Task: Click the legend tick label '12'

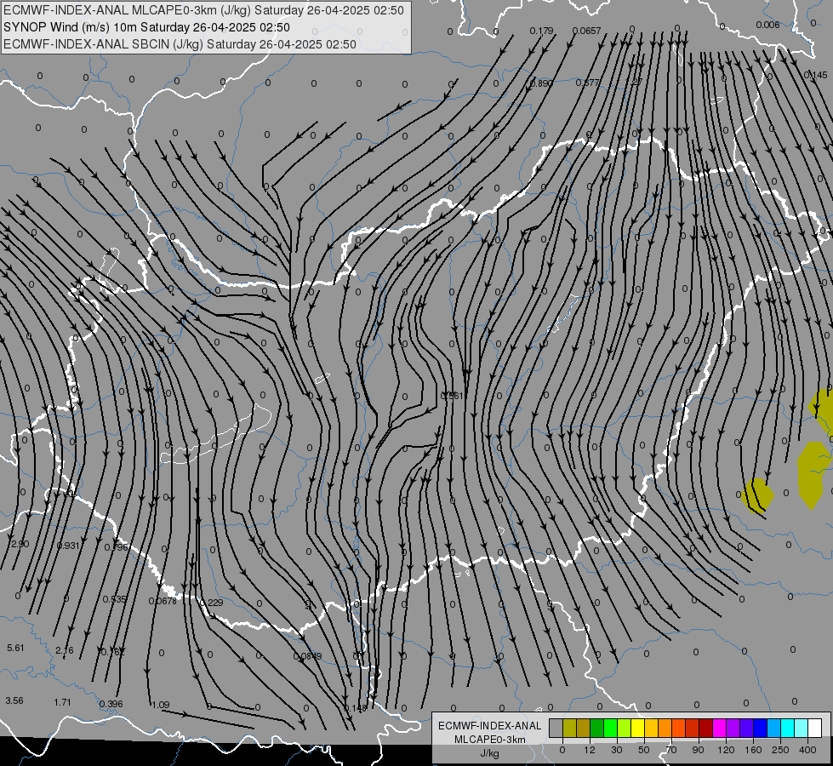Action: coord(590,750)
